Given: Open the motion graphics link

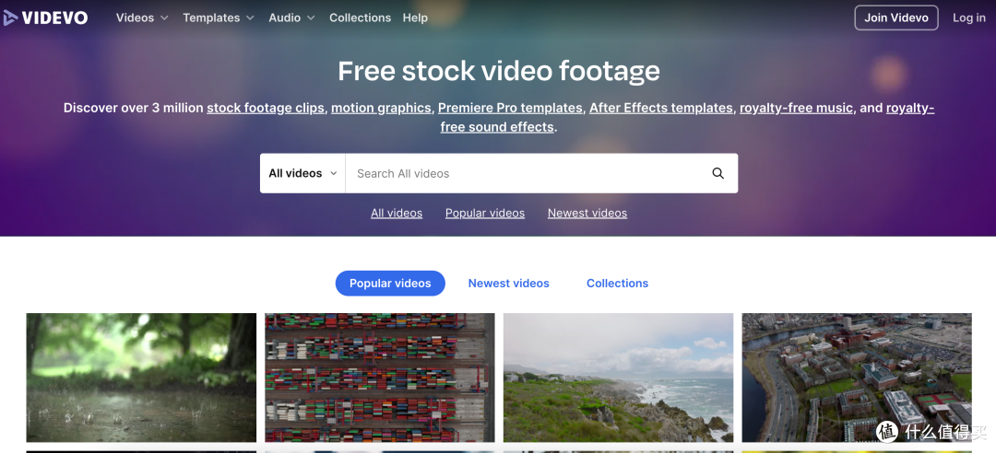Looking at the screenshot, I should tap(381, 108).
